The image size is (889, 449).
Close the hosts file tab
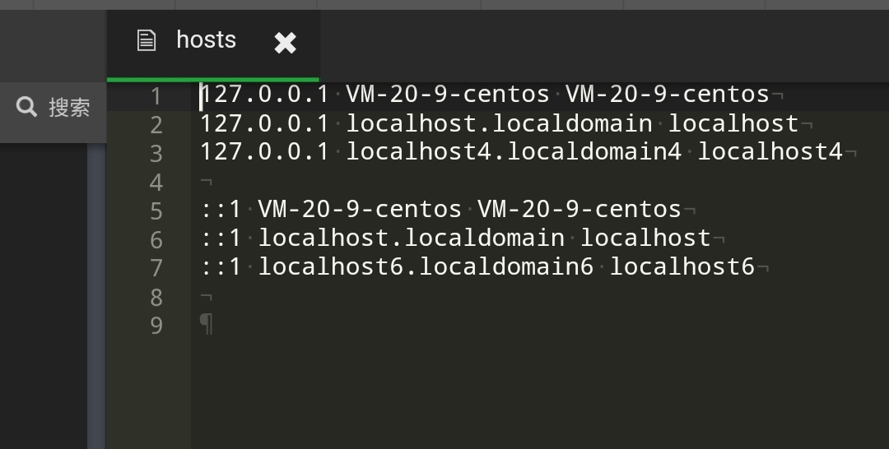[285, 43]
